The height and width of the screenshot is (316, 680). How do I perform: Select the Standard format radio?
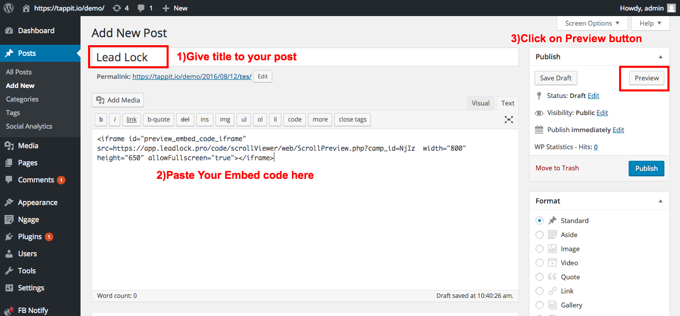pos(540,221)
